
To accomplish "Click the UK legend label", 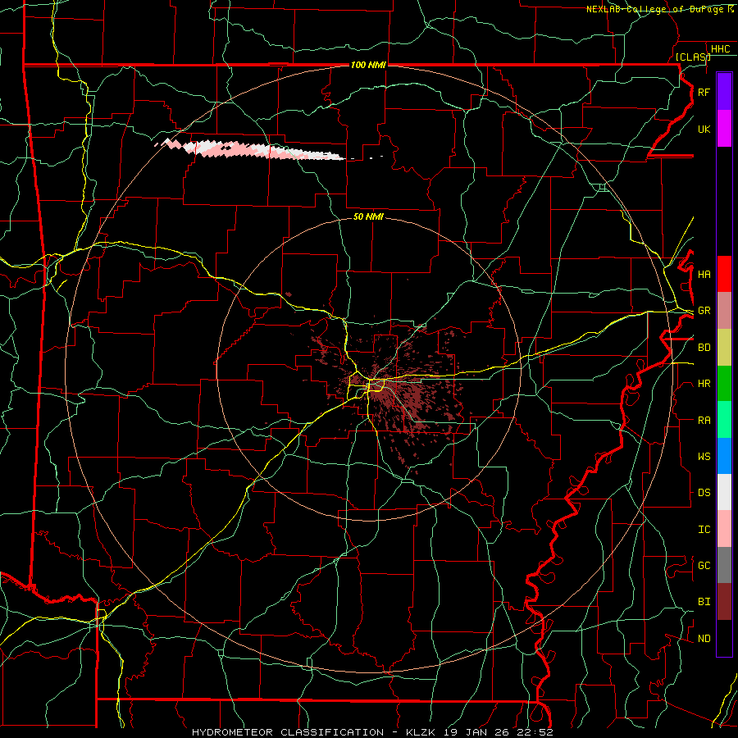I will (704, 130).
